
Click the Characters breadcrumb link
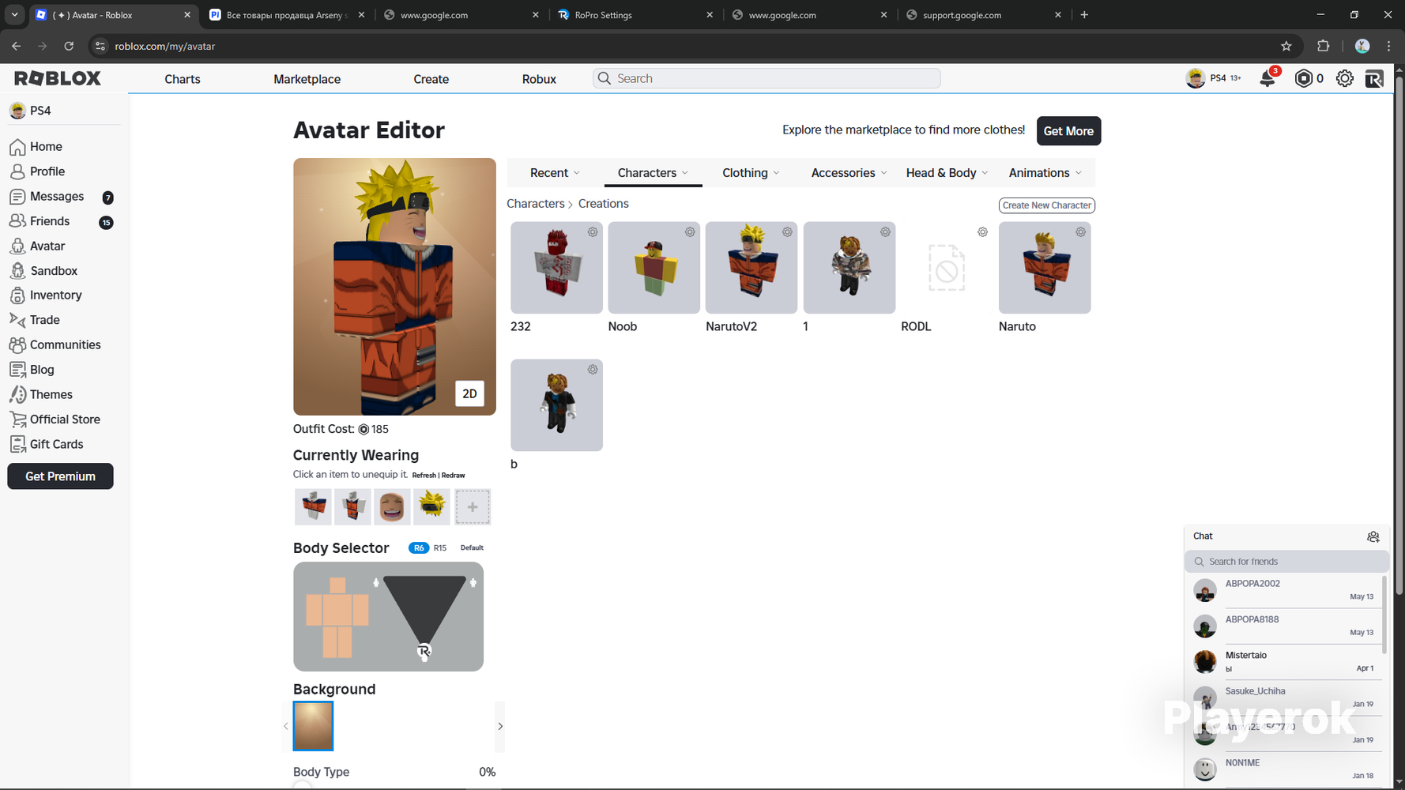point(535,204)
